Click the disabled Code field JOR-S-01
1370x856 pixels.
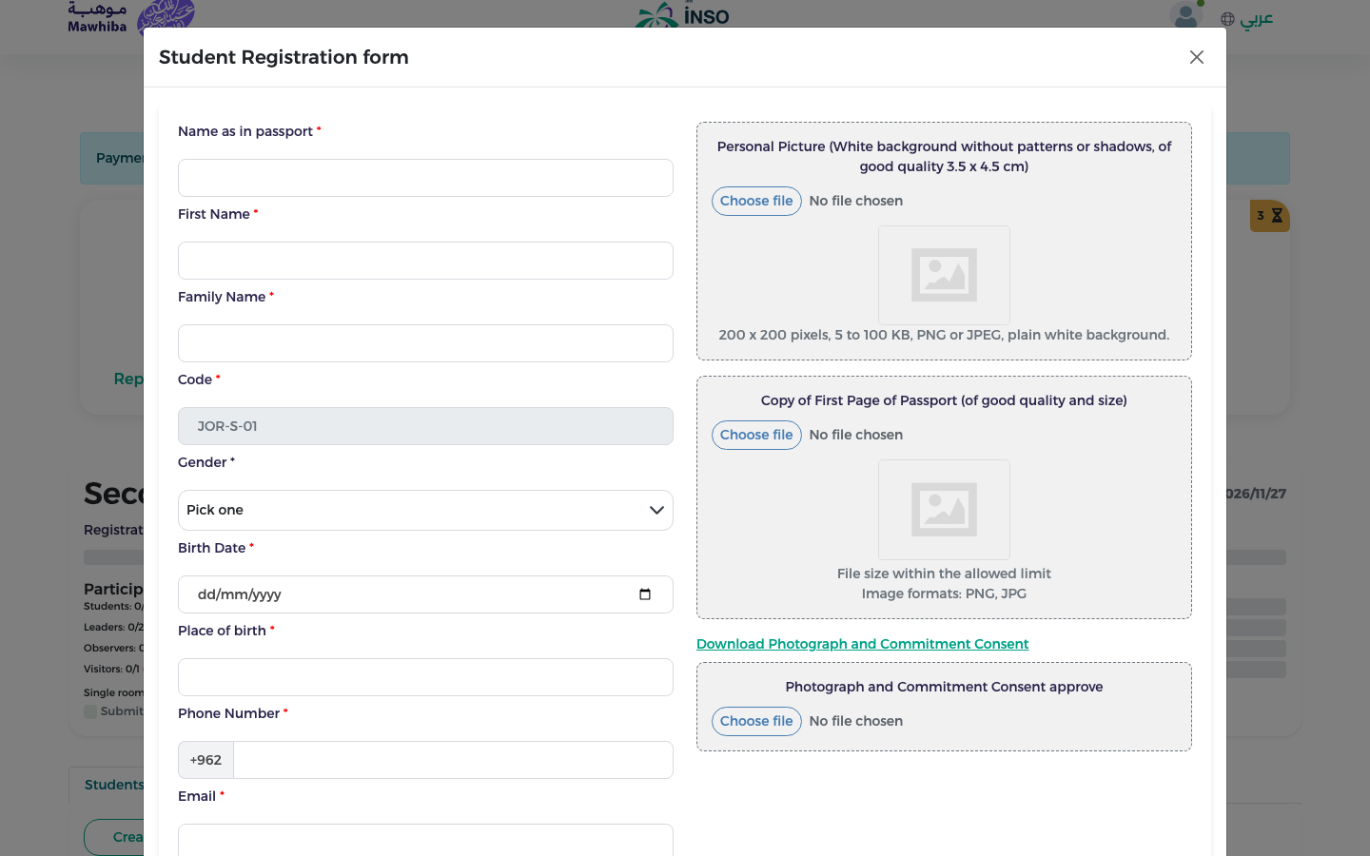[x=425, y=426]
